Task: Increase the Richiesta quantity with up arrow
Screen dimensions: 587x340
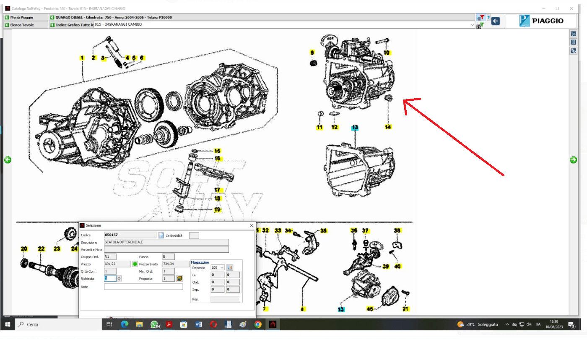Action: (119, 277)
